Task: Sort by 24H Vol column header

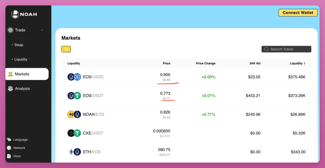Action: point(255,63)
